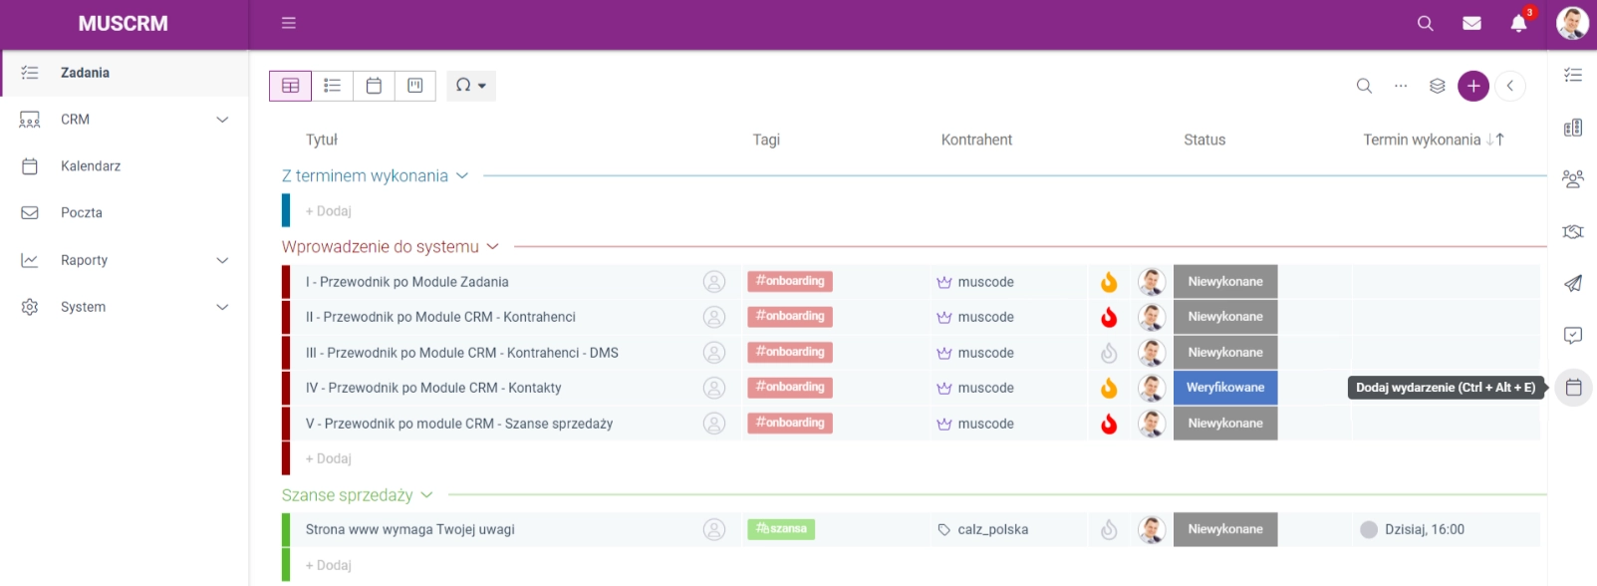Change 'Niewykonane' status on 'Strona www' row

[1225, 529]
